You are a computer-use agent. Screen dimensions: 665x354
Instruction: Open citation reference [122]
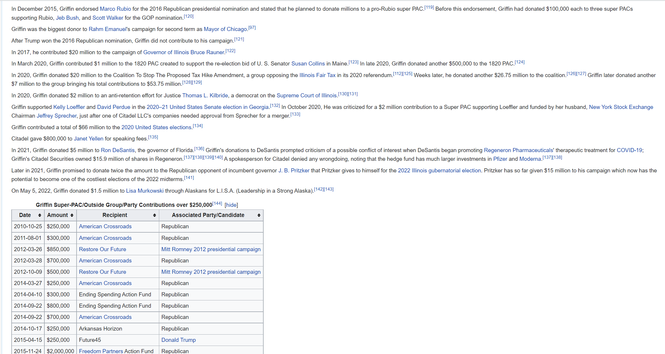point(230,51)
